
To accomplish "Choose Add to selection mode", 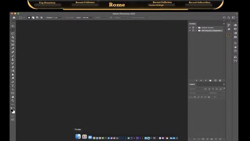I will click(33, 18).
